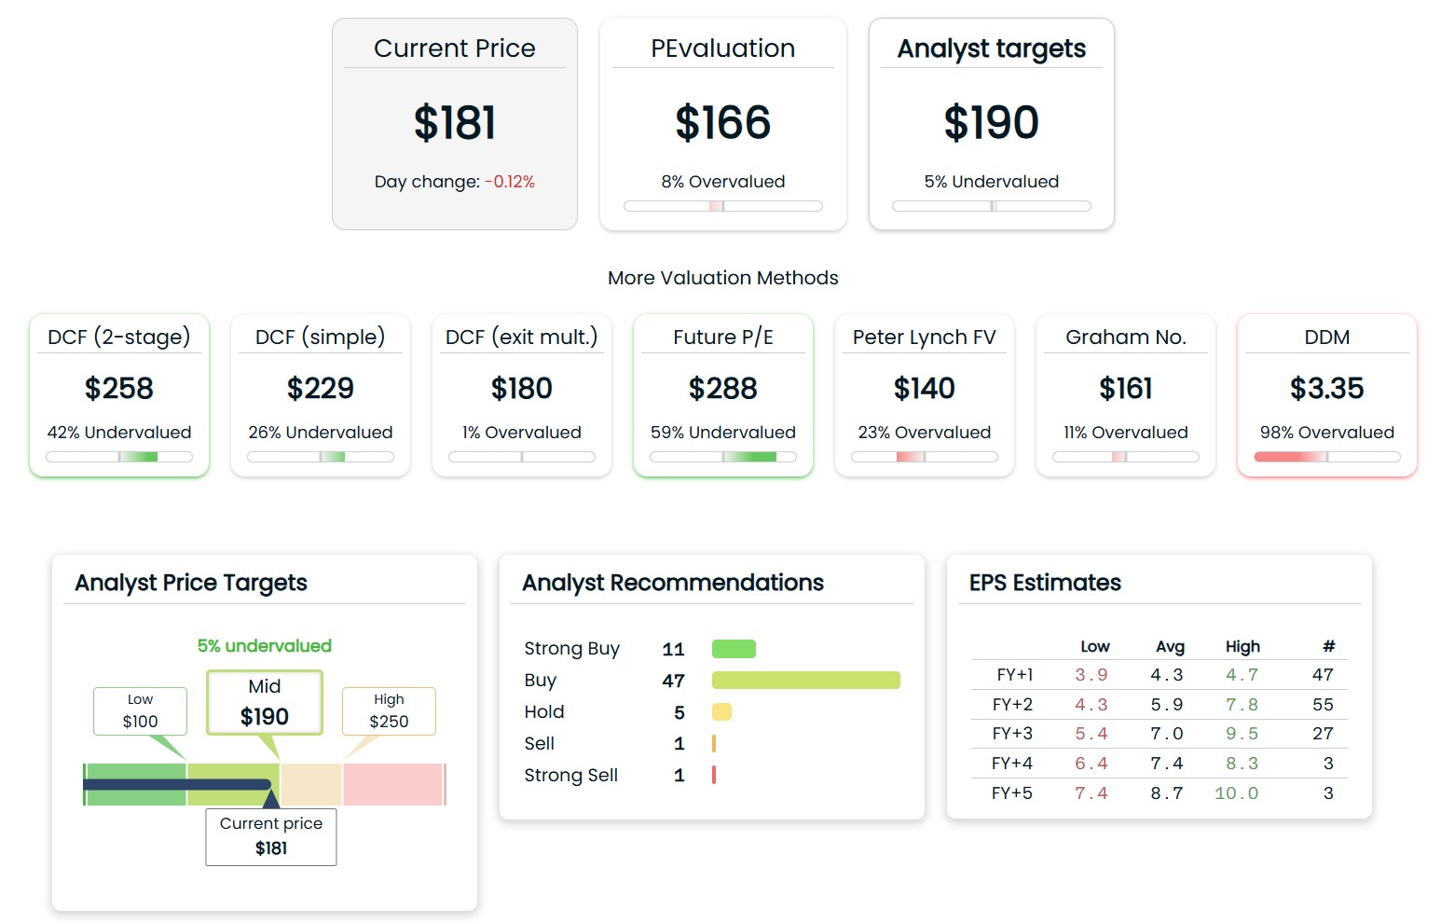Select the Analyst targets card
Image resolution: width=1455 pixels, height=923 pixels.
coord(991,124)
